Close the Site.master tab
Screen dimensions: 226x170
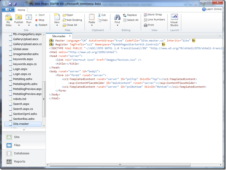(x=70, y=36)
